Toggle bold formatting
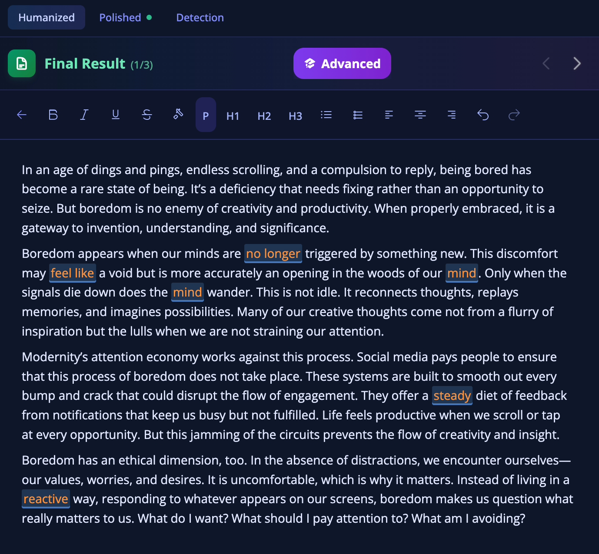 [x=53, y=115]
